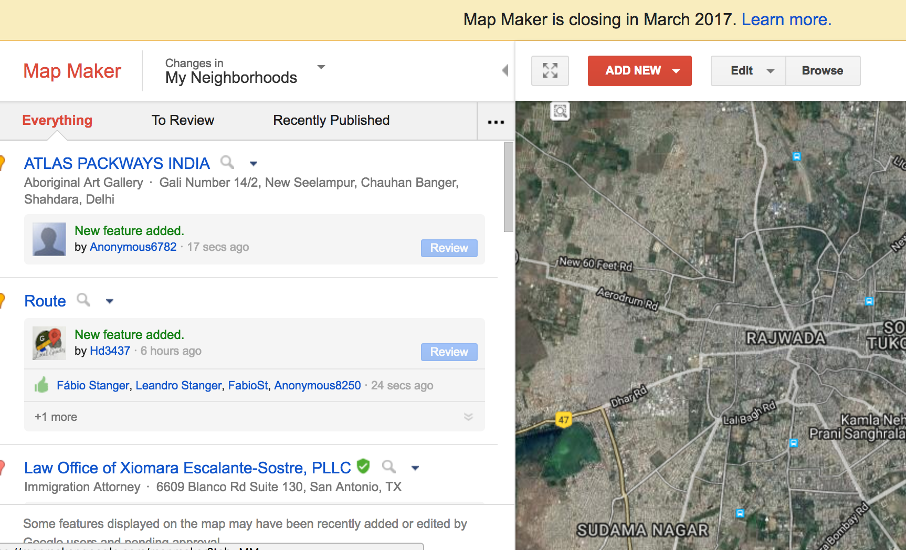Click the verified shield badge on Law Office
Viewport: 906px width, 550px height.
click(363, 466)
